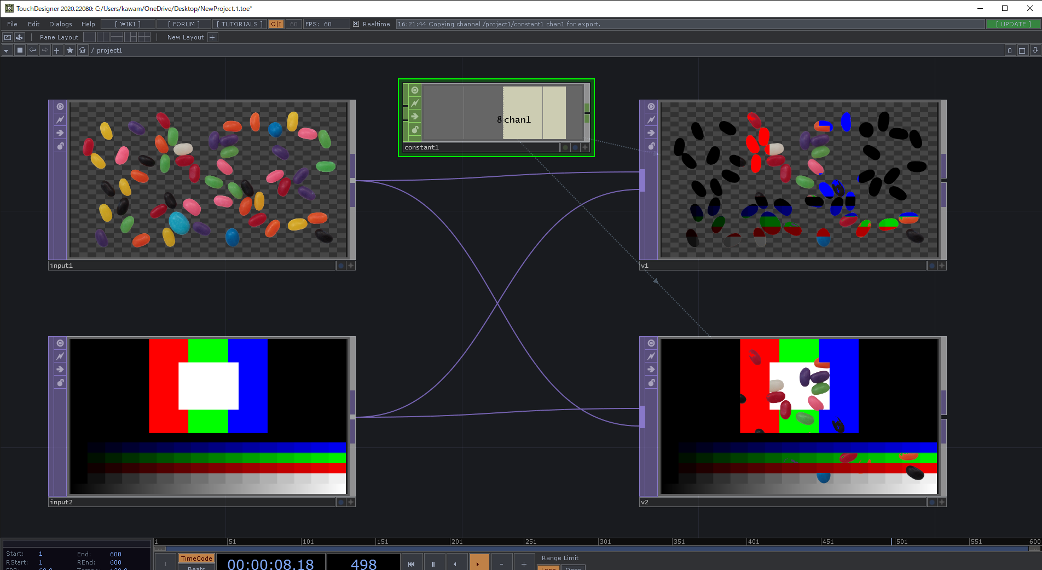Viewport: 1042px width, 570px height.
Task: Toggle lock flag on constant1
Action: point(415,130)
